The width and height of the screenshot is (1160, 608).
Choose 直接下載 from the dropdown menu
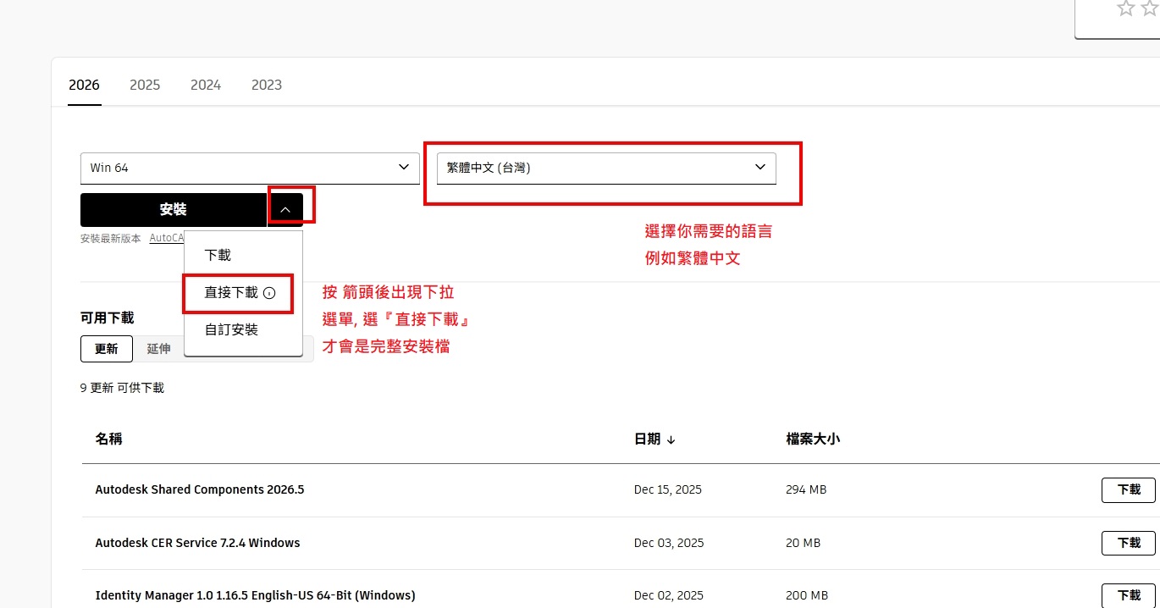tap(231, 293)
